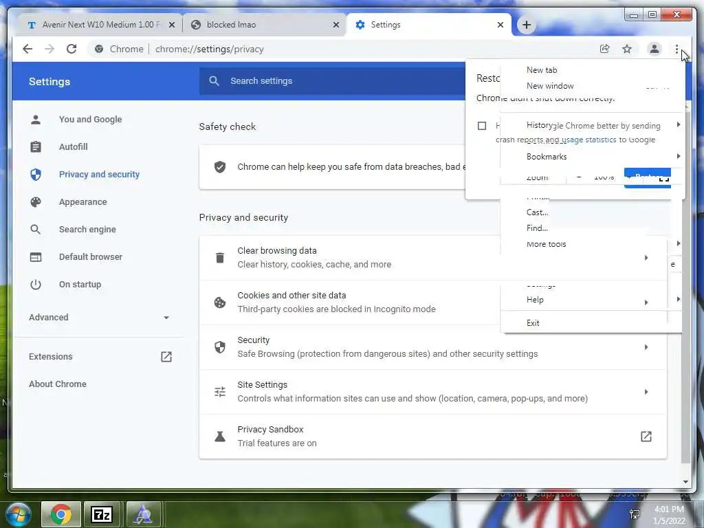
Task: Open Security settings row
Action: [433, 347]
